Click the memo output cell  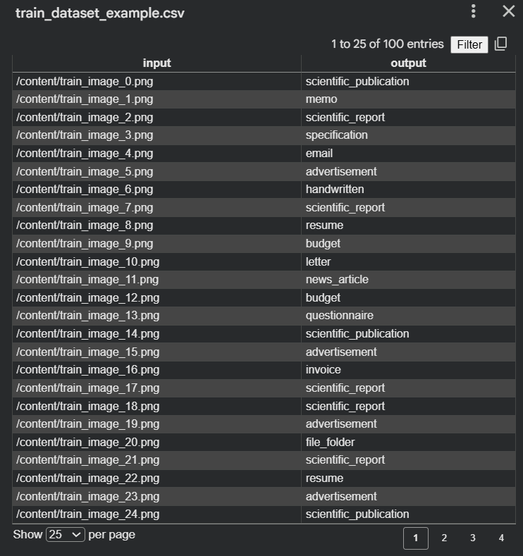pyautogui.click(x=321, y=99)
